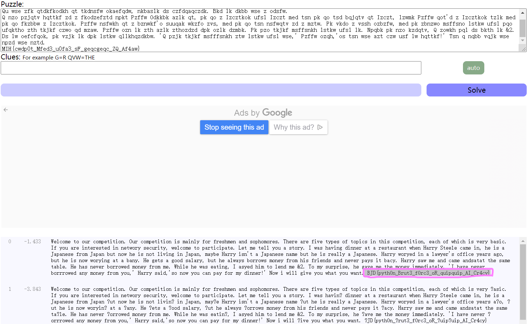527x324 pixels.
Task: Click the Ads by Google text
Action: click(x=263, y=113)
